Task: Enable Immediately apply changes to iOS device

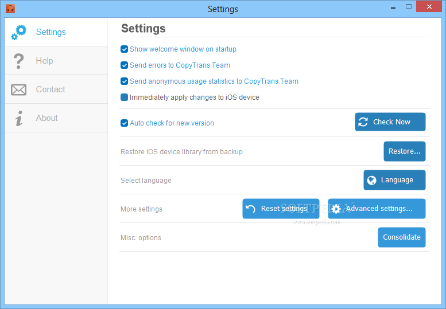Action: [125, 97]
